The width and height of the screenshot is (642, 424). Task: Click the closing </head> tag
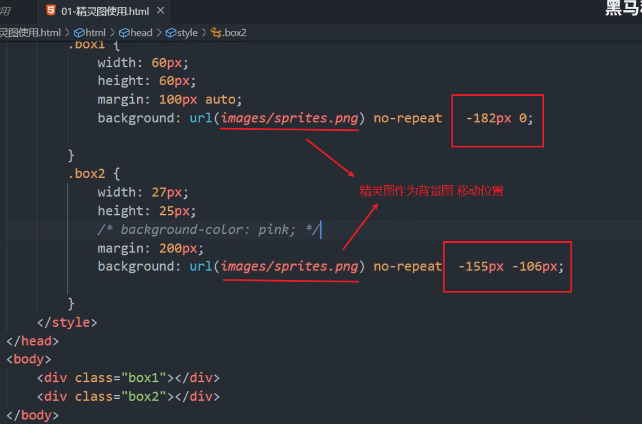pyautogui.click(x=33, y=341)
